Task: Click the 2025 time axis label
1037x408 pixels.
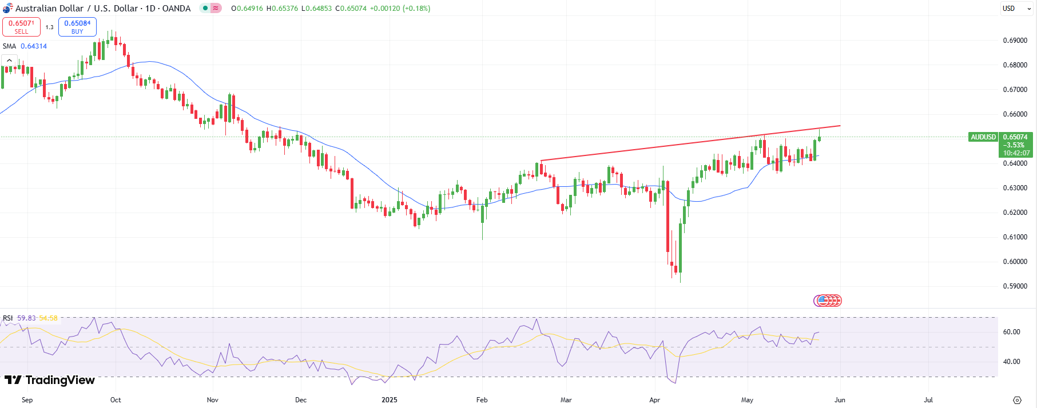Action: pos(389,400)
